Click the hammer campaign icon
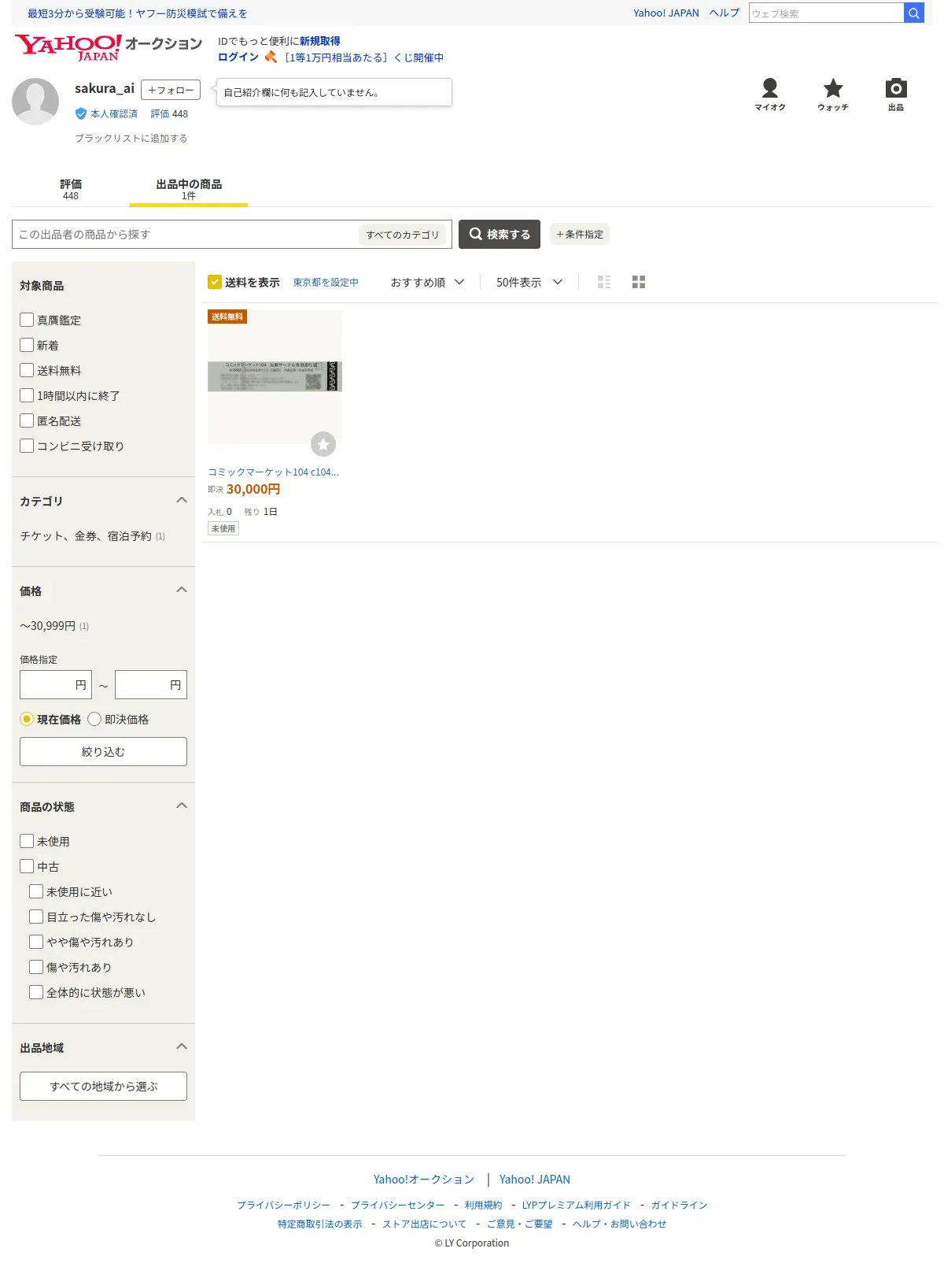Screen dimensions: 944x1263 [271, 57]
